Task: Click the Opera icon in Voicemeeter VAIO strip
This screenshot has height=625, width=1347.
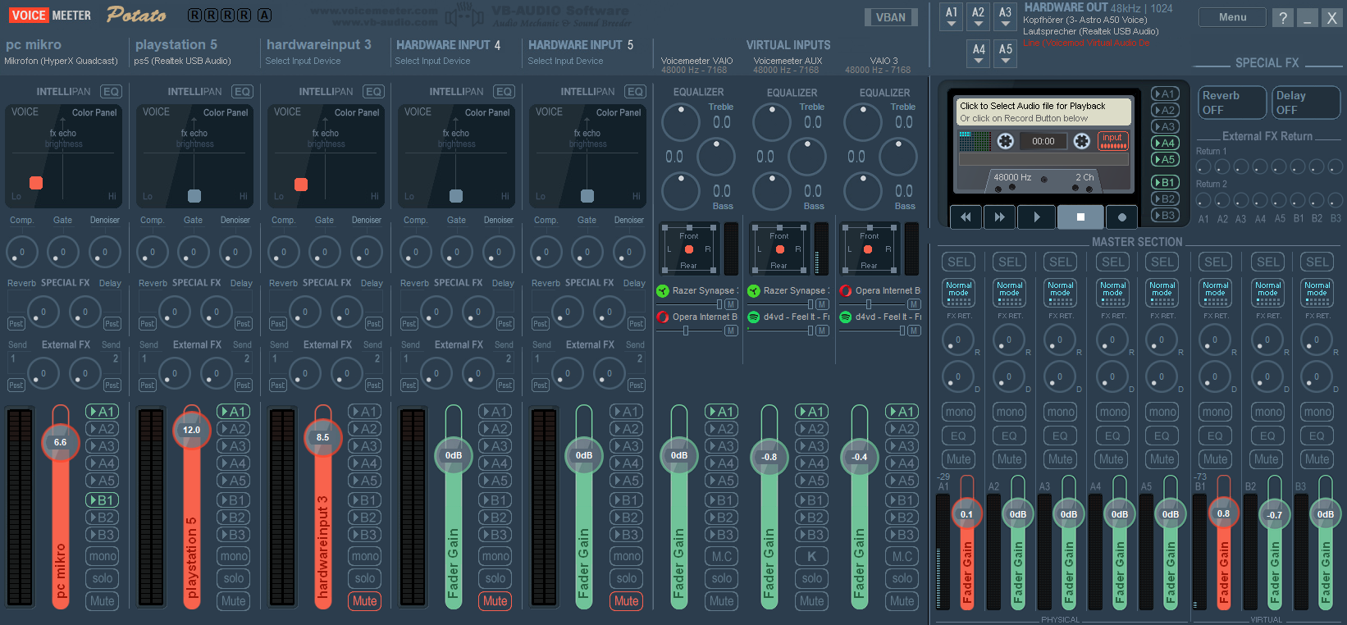Action: tap(663, 317)
